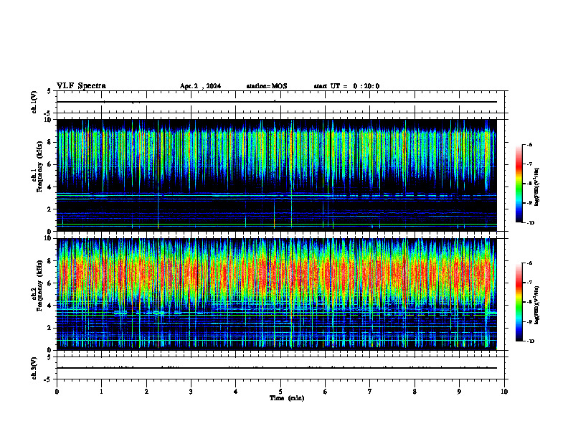Click the 5 minute tick label on Time axis
This screenshot has height=439, width=568.
280,392
